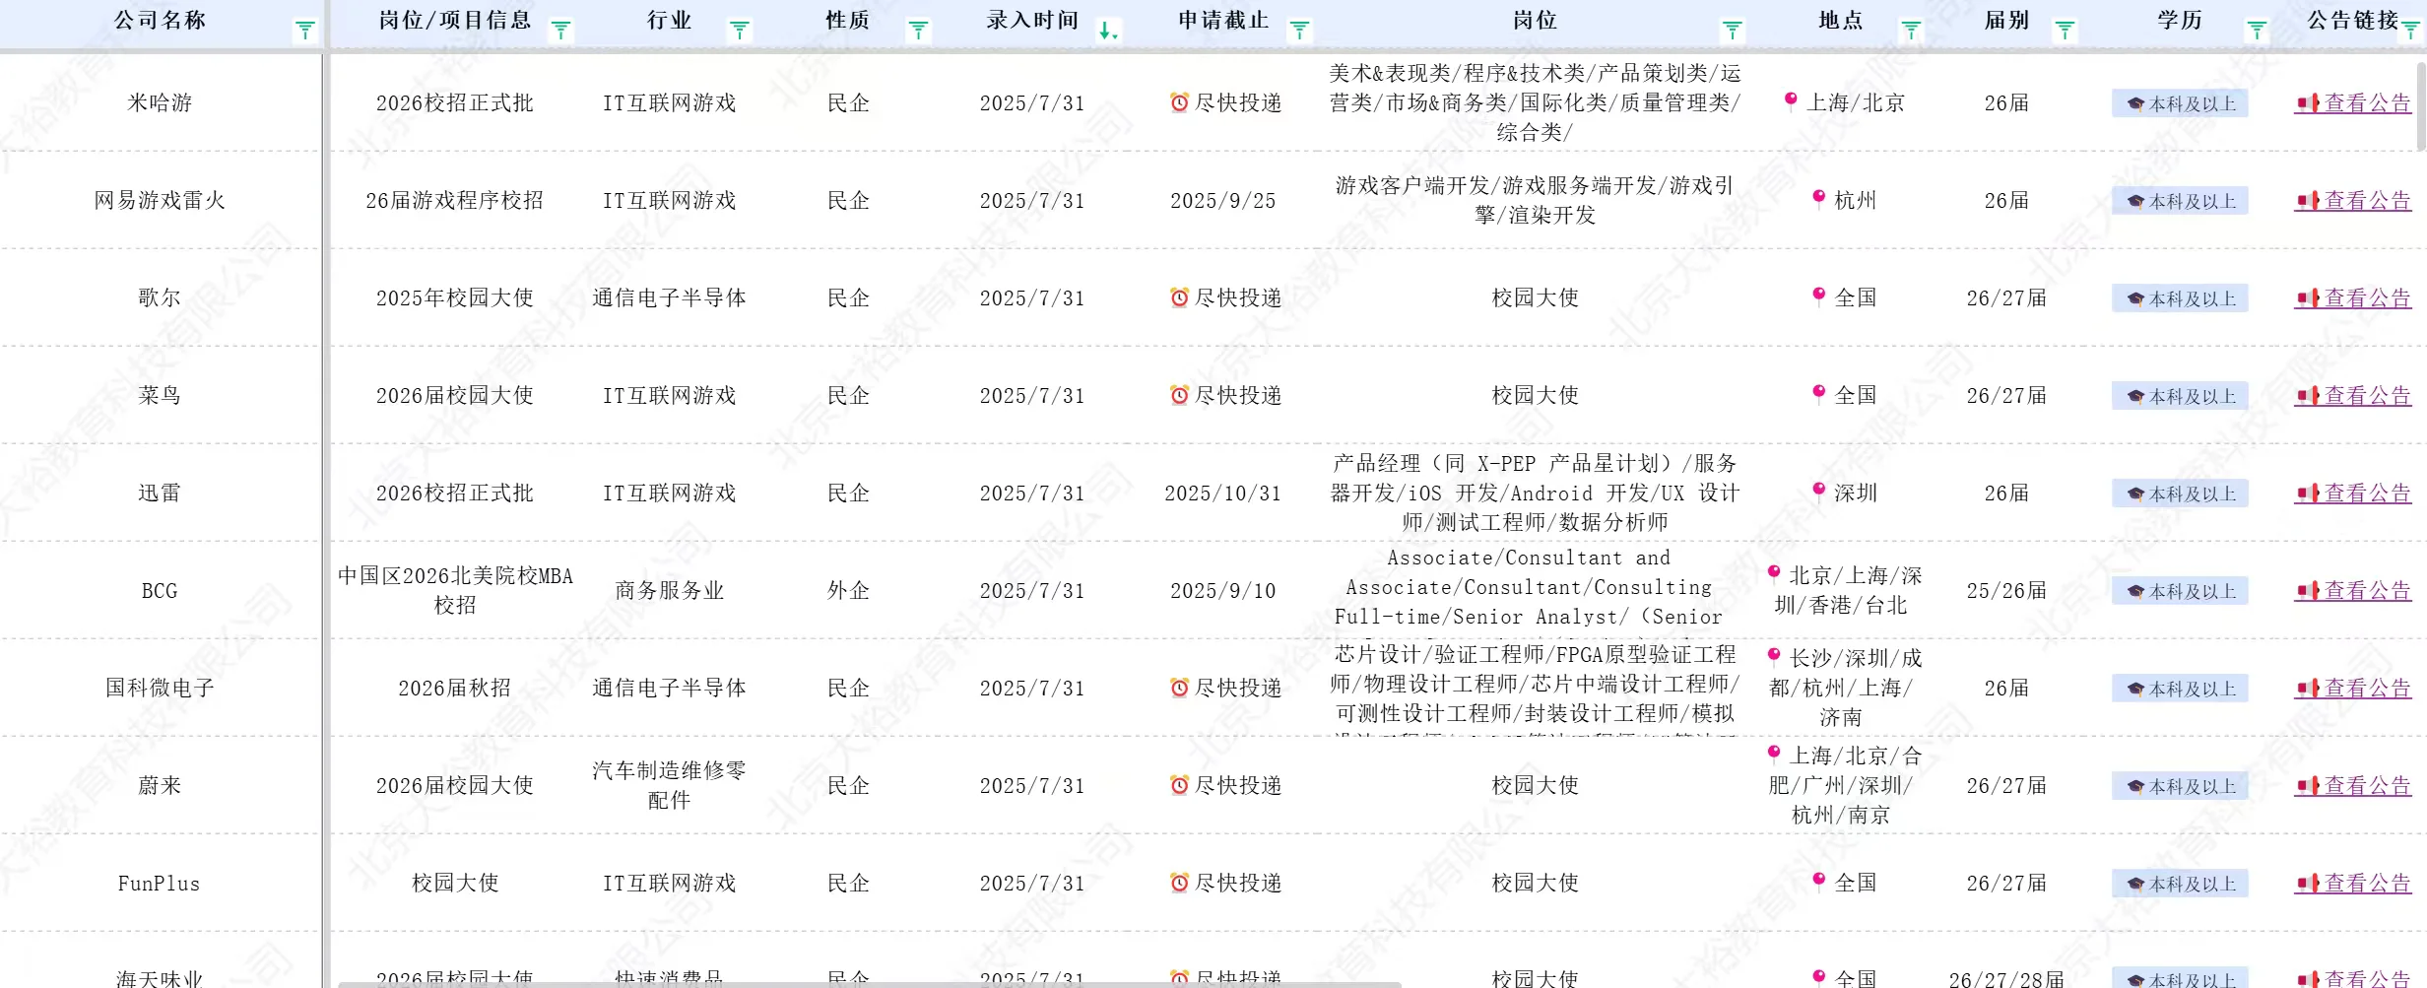Click the clock icon in 米哈游 row
Screen dimensions: 2427x988
click(x=1179, y=102)
